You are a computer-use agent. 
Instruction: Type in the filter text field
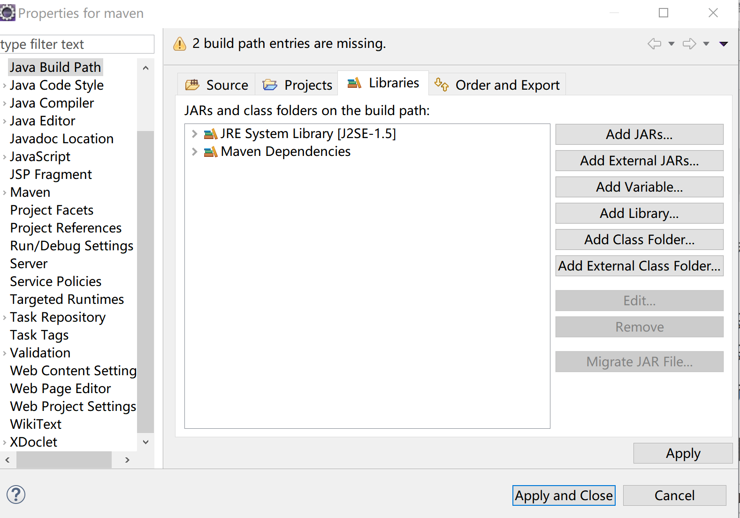tap(77, 44)
